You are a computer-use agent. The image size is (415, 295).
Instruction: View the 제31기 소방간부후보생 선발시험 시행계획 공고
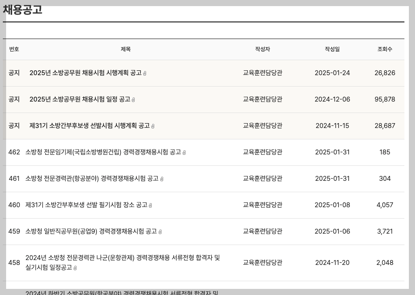(x=90, y=126)
